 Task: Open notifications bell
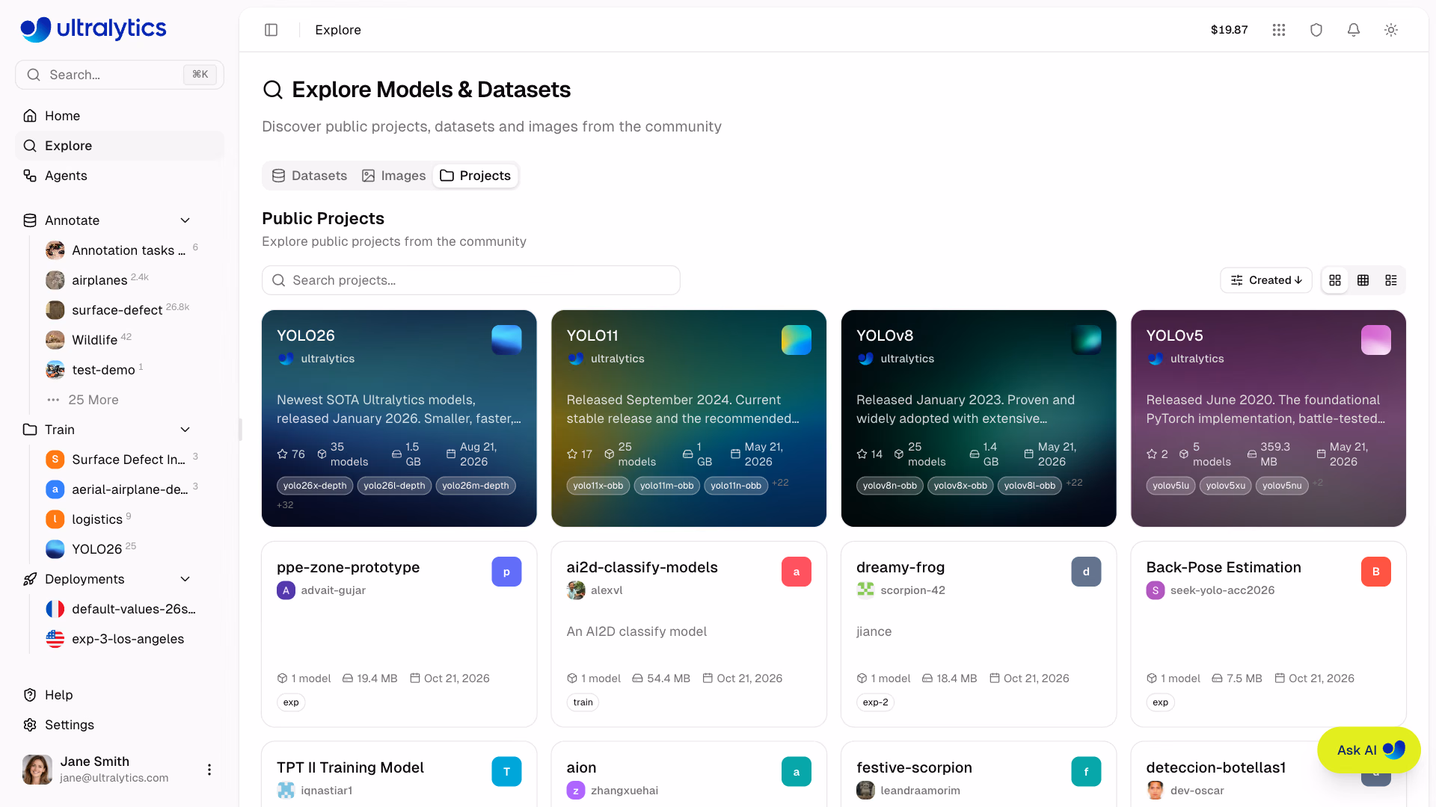[x=1354, y=30]
